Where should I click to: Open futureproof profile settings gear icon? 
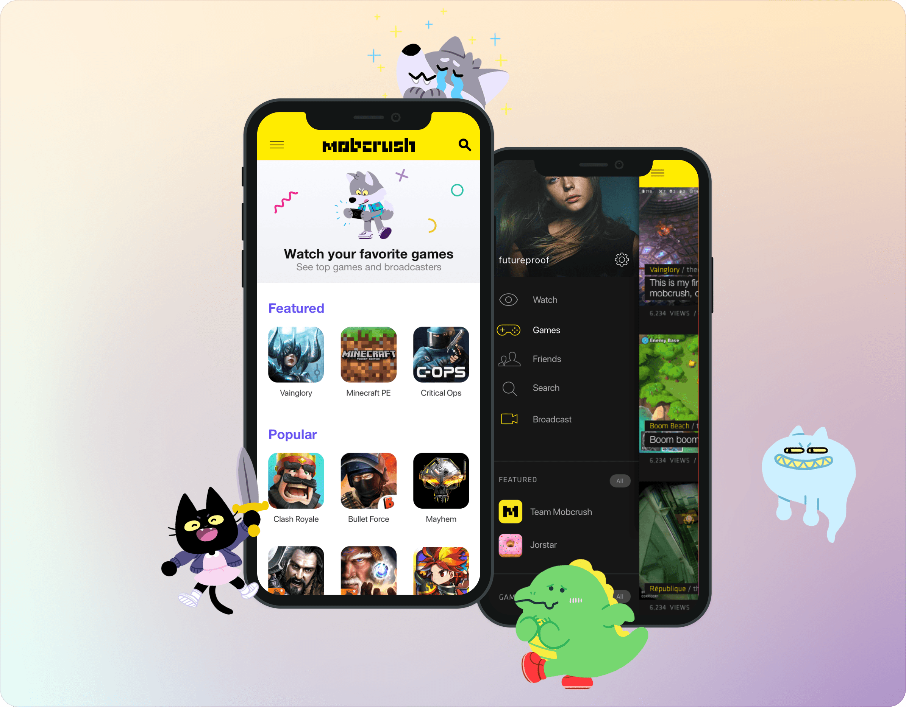pos(621,259)
